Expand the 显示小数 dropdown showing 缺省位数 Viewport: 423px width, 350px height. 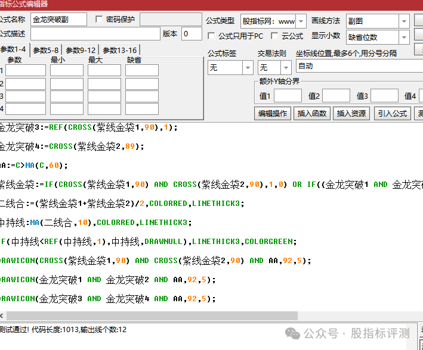pos(404,37)
